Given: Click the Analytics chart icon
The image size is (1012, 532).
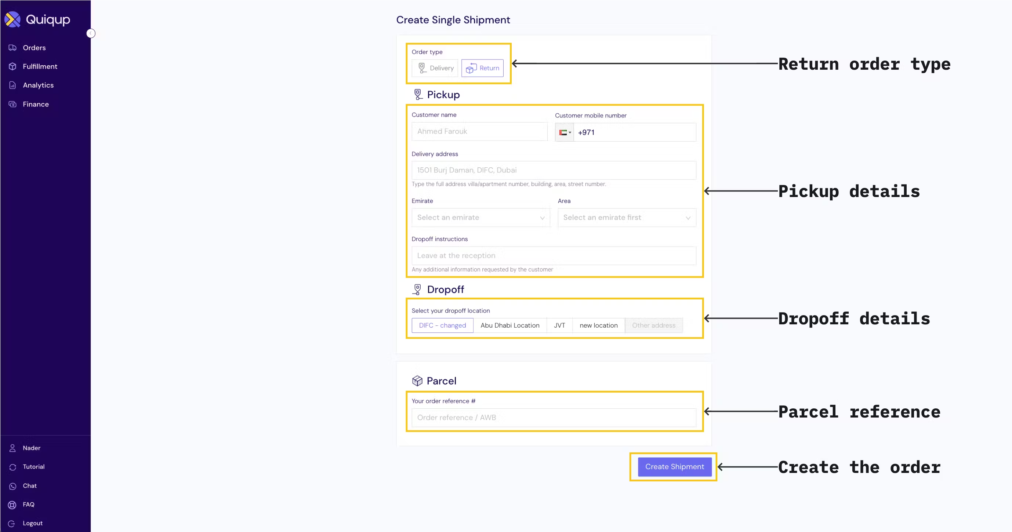Looking at the screenshot, I should click(x=12, y=85).
